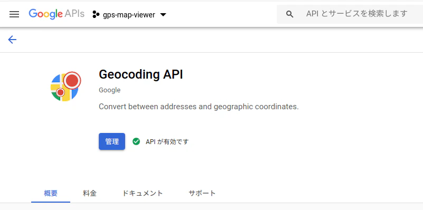
Task: Expand the project selector dropdown arrow
Action: coord(163,15)
